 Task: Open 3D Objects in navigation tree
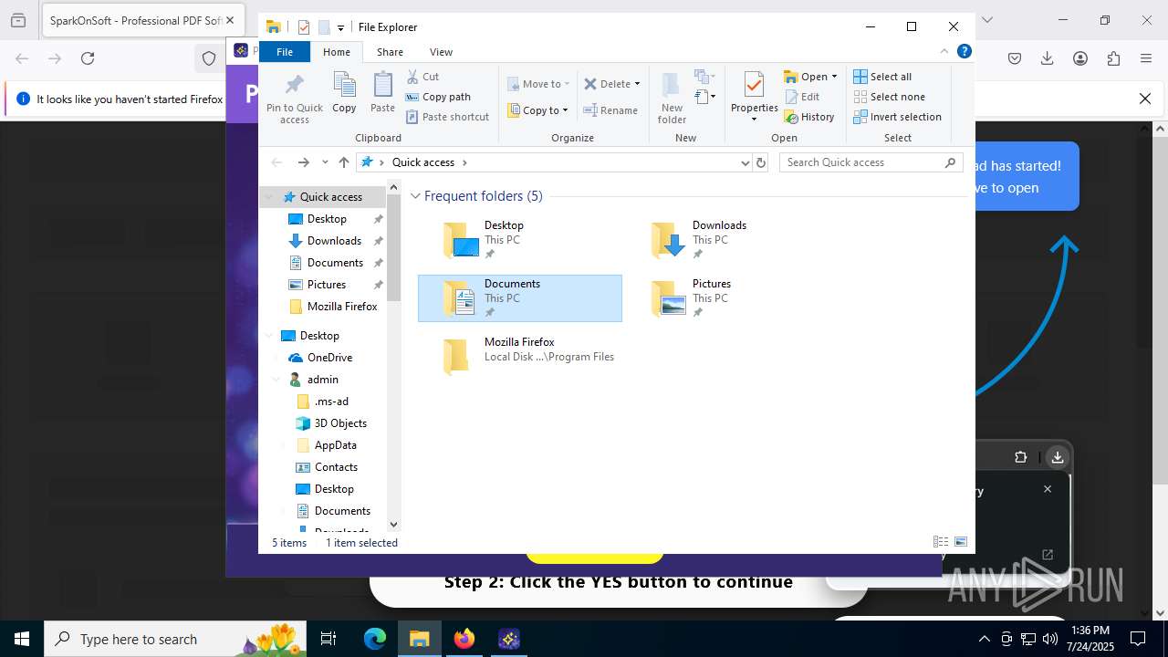[x=340, y=423]
